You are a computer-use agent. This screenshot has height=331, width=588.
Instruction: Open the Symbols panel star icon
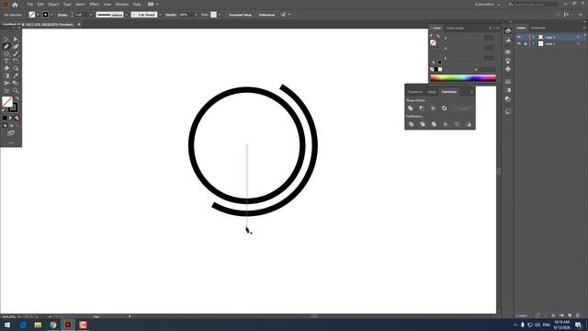tap(508, 61)
